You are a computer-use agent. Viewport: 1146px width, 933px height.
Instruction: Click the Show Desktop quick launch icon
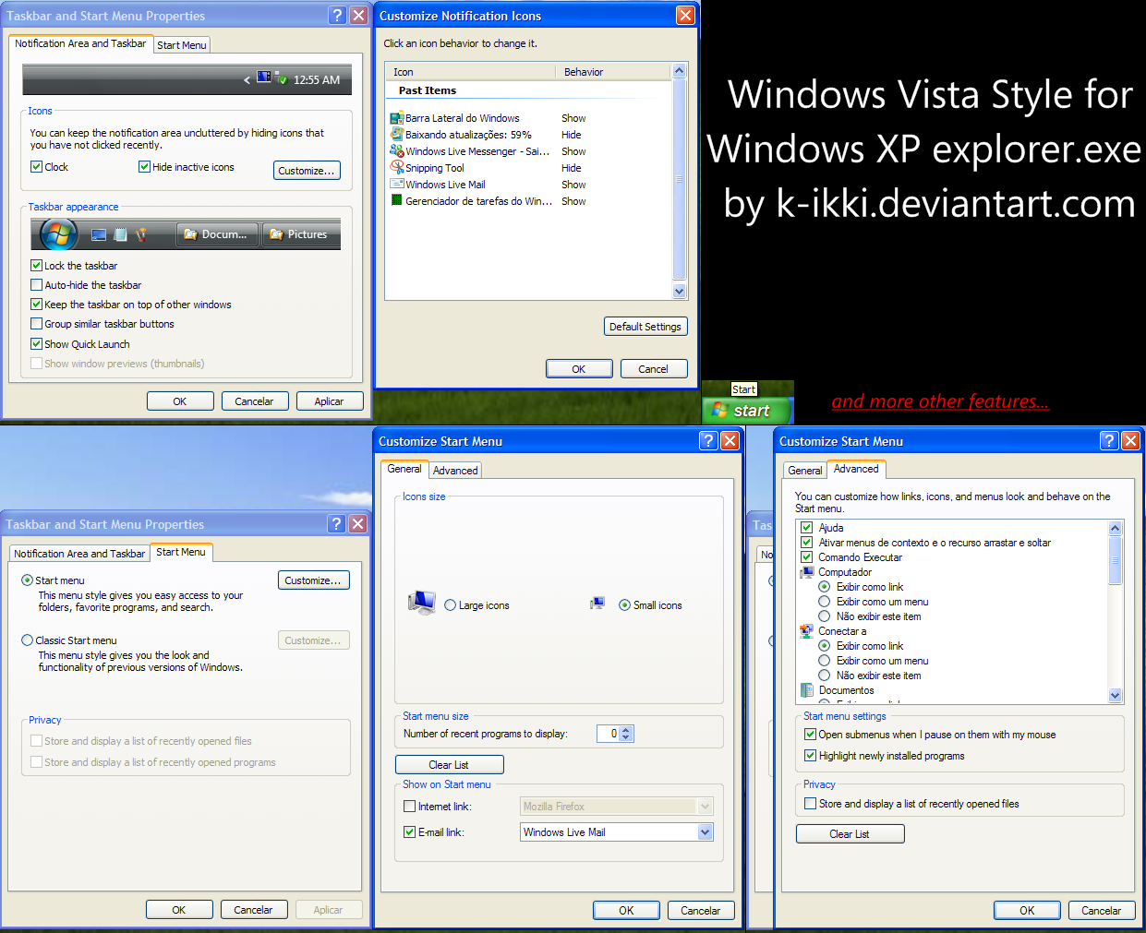coord(98,234)
